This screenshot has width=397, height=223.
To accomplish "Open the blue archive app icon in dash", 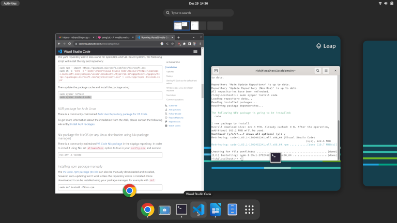I will point(233,210).
